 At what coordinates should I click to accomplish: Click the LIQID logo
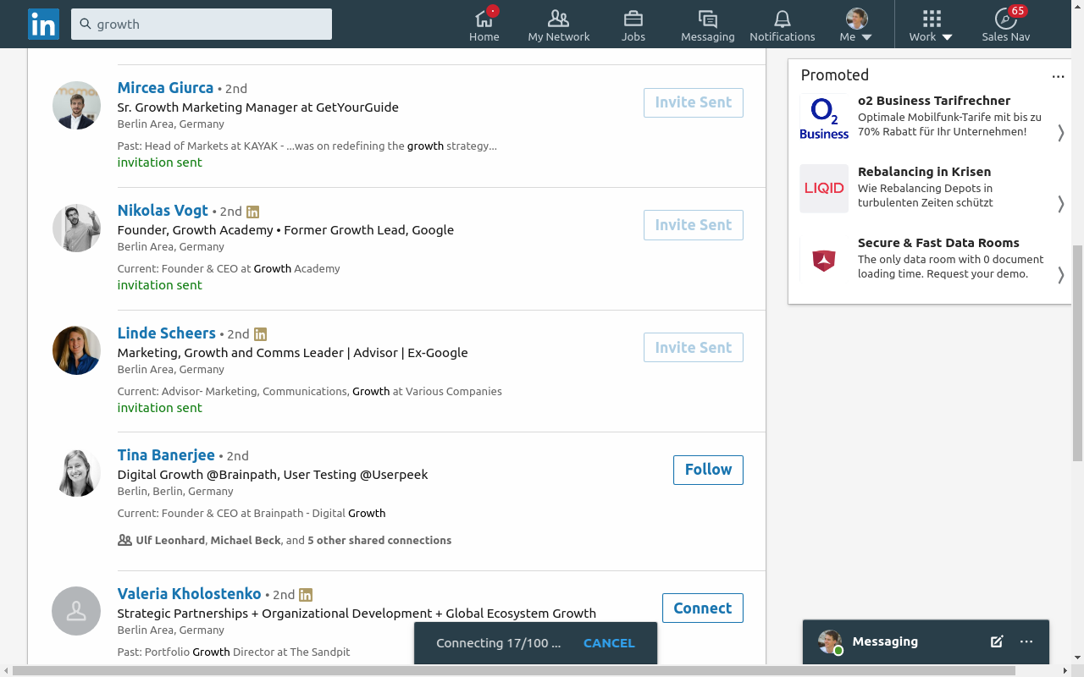[x=824, y=188]
